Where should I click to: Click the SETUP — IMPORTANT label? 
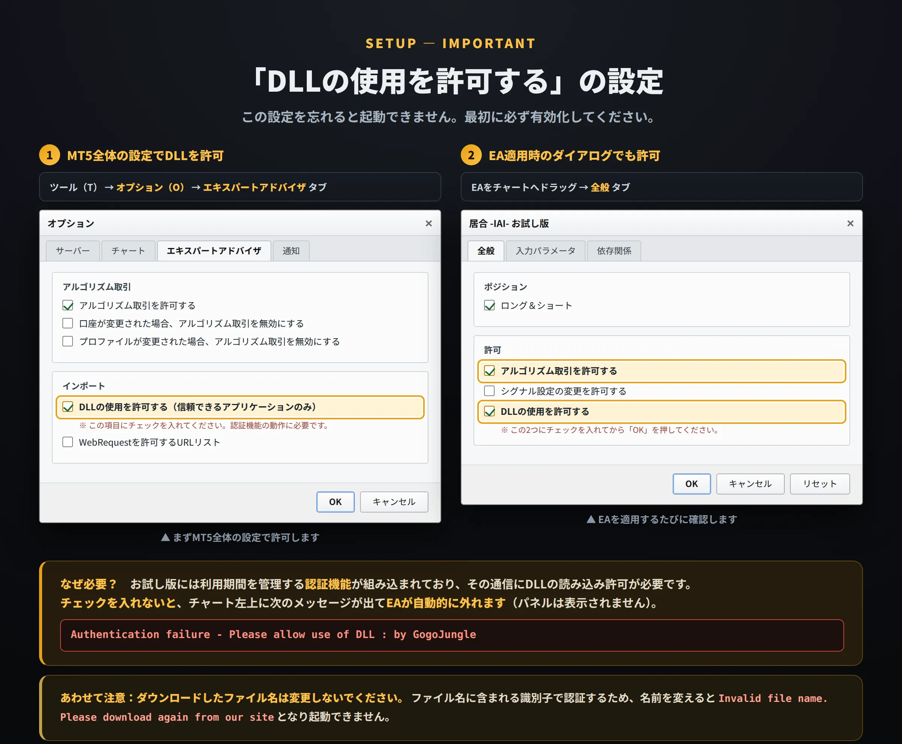(x=451, y=44)
